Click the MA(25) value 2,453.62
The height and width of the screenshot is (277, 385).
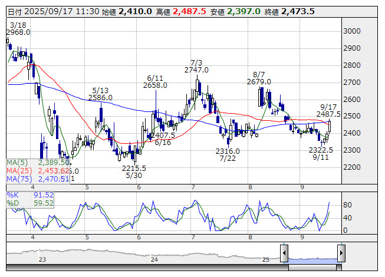[54, 171]
